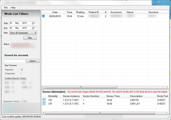Sort worklist by Time column header
This screenshot has width=171, height=120.
(69, 12)
